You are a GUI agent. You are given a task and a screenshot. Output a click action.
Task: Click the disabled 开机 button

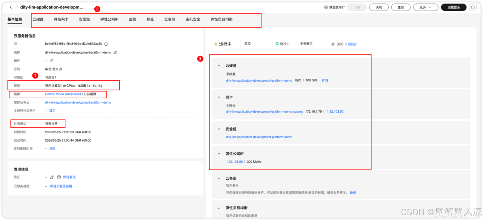357,7
